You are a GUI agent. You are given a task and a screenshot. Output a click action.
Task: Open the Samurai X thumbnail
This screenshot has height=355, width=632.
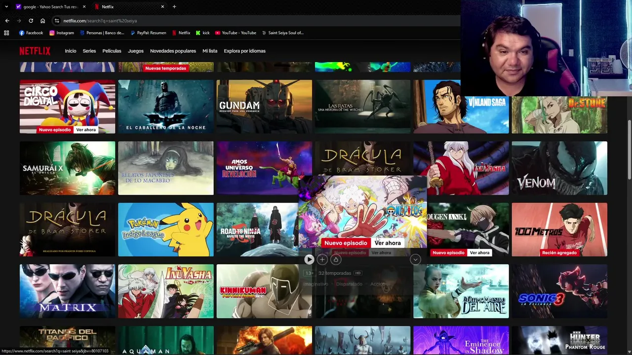67,168
